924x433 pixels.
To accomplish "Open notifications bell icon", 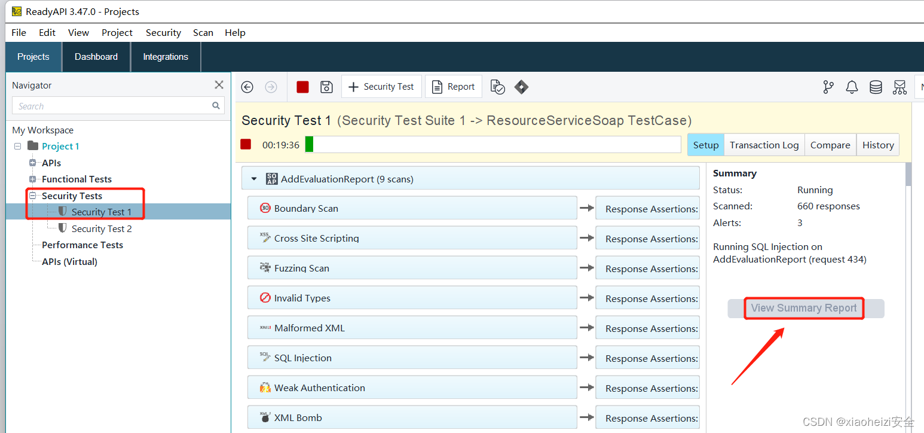I will [852, 87].
